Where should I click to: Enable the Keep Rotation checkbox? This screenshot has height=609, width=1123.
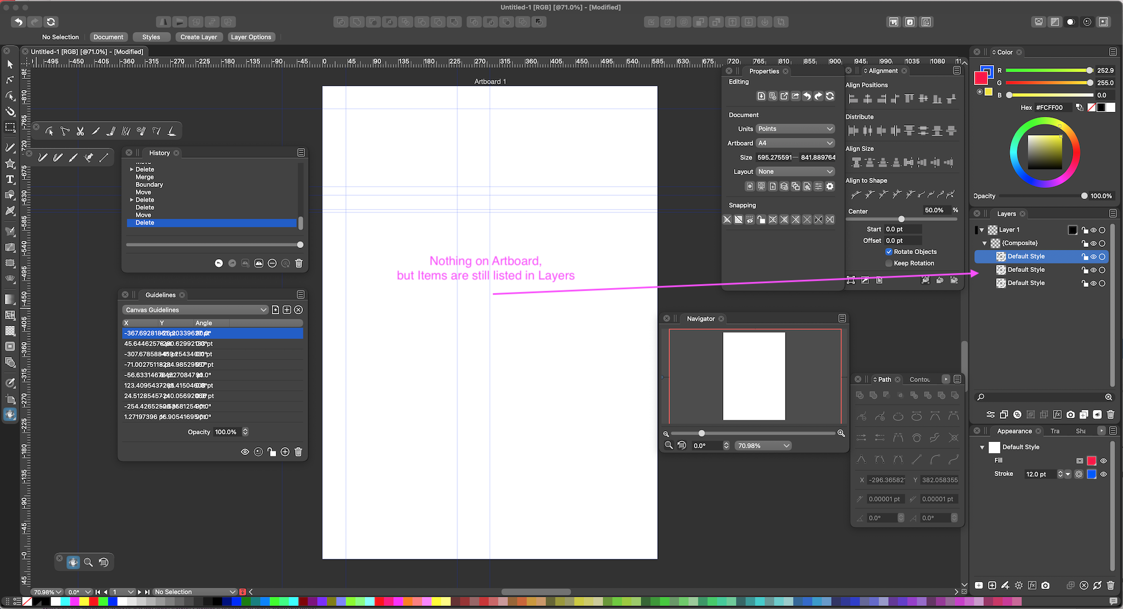pos(888,263)
